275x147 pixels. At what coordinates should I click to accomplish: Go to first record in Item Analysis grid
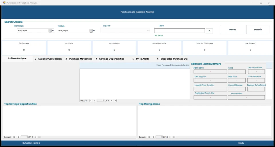[90, 100]
